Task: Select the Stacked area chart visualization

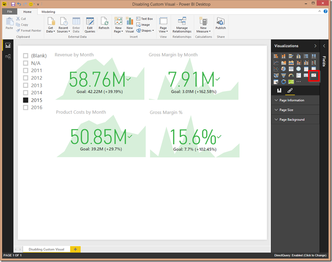Action: click(x=291, y=62)
